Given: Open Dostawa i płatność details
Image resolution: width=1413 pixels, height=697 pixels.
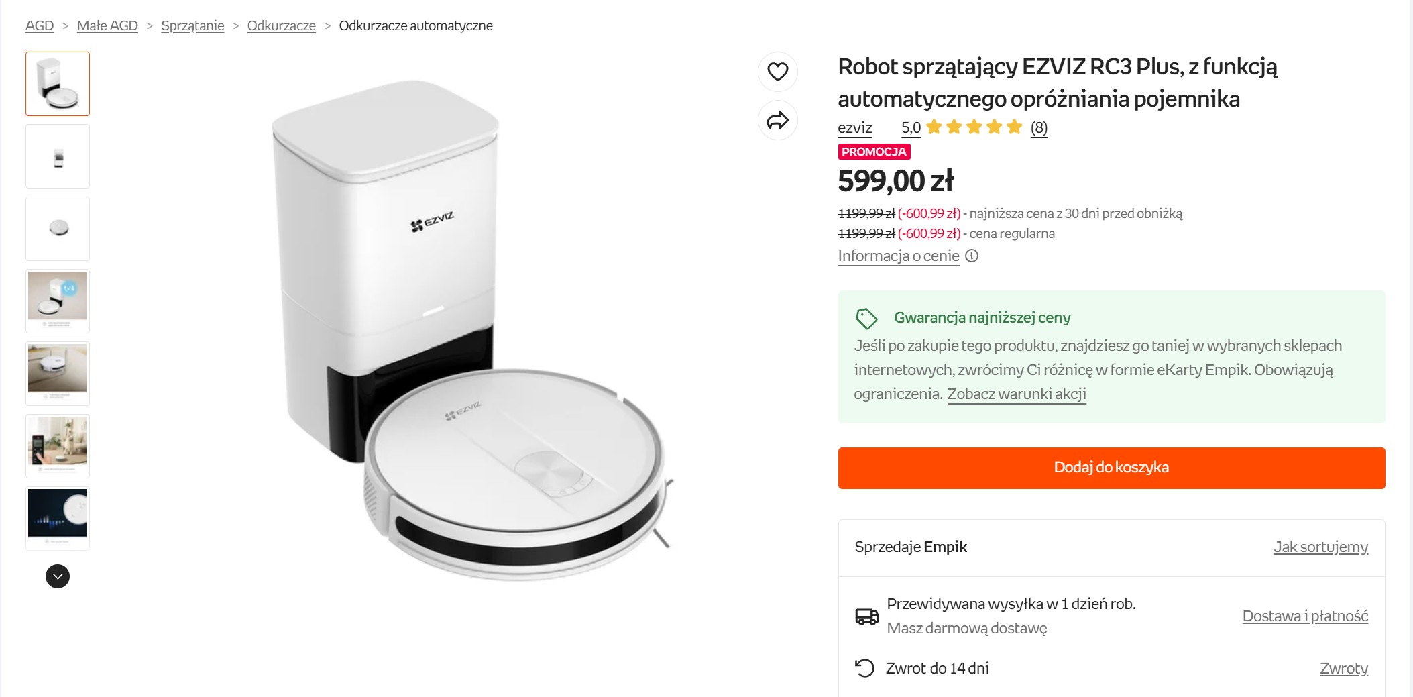Looking at the screenshot, I should tap(1305, 616).
